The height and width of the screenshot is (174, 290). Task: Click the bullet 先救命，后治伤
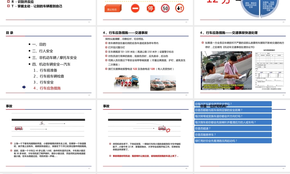pos(138,56)
